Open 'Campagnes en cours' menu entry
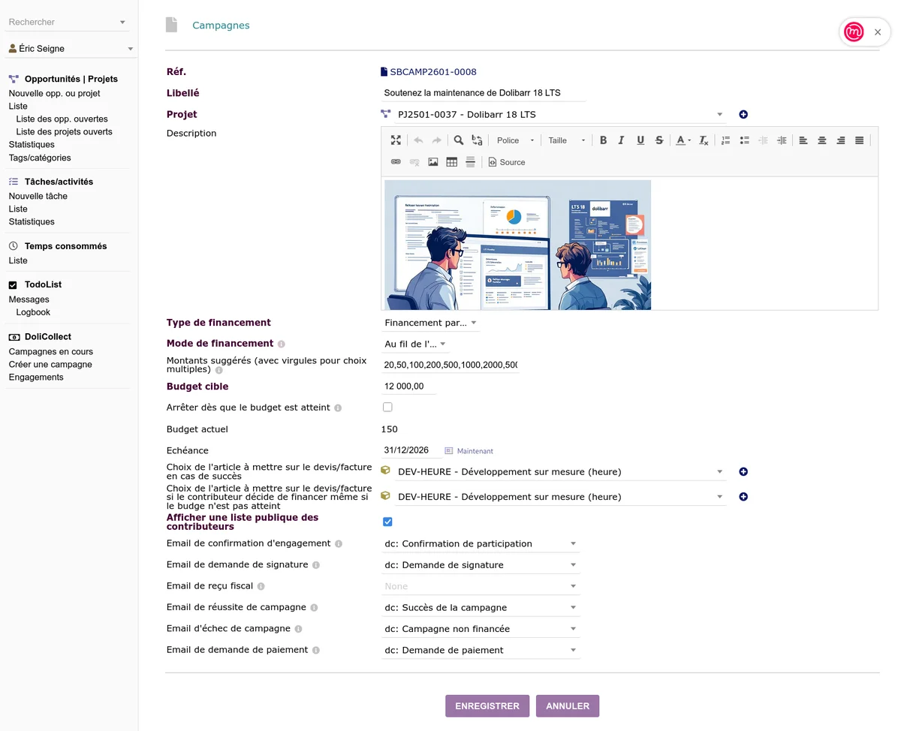 tap(51, 352)
